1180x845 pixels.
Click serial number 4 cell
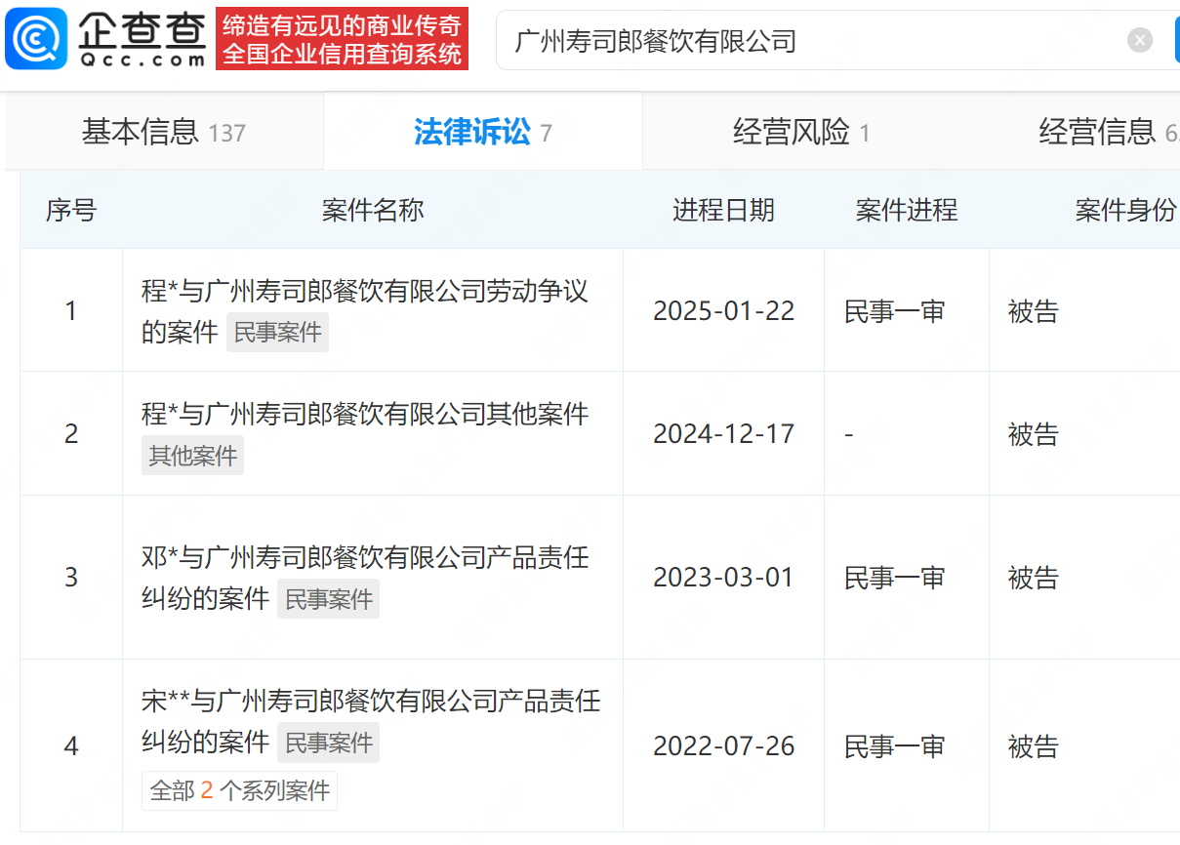[x=71, y=746]
